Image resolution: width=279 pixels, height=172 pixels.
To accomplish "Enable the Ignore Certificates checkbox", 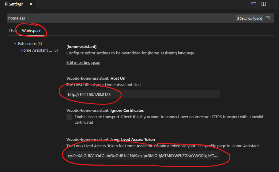I will 69,117.
